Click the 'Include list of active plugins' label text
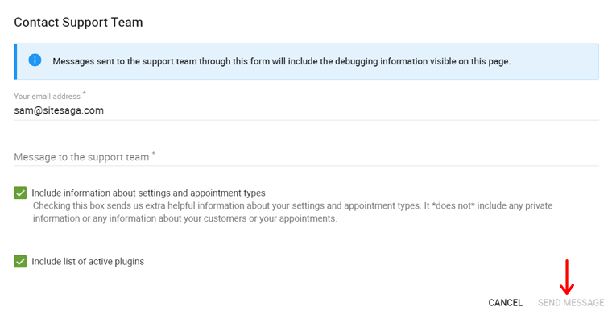This screenshot has width=612, height=319. pyautogui.click(x=88, y=262)
